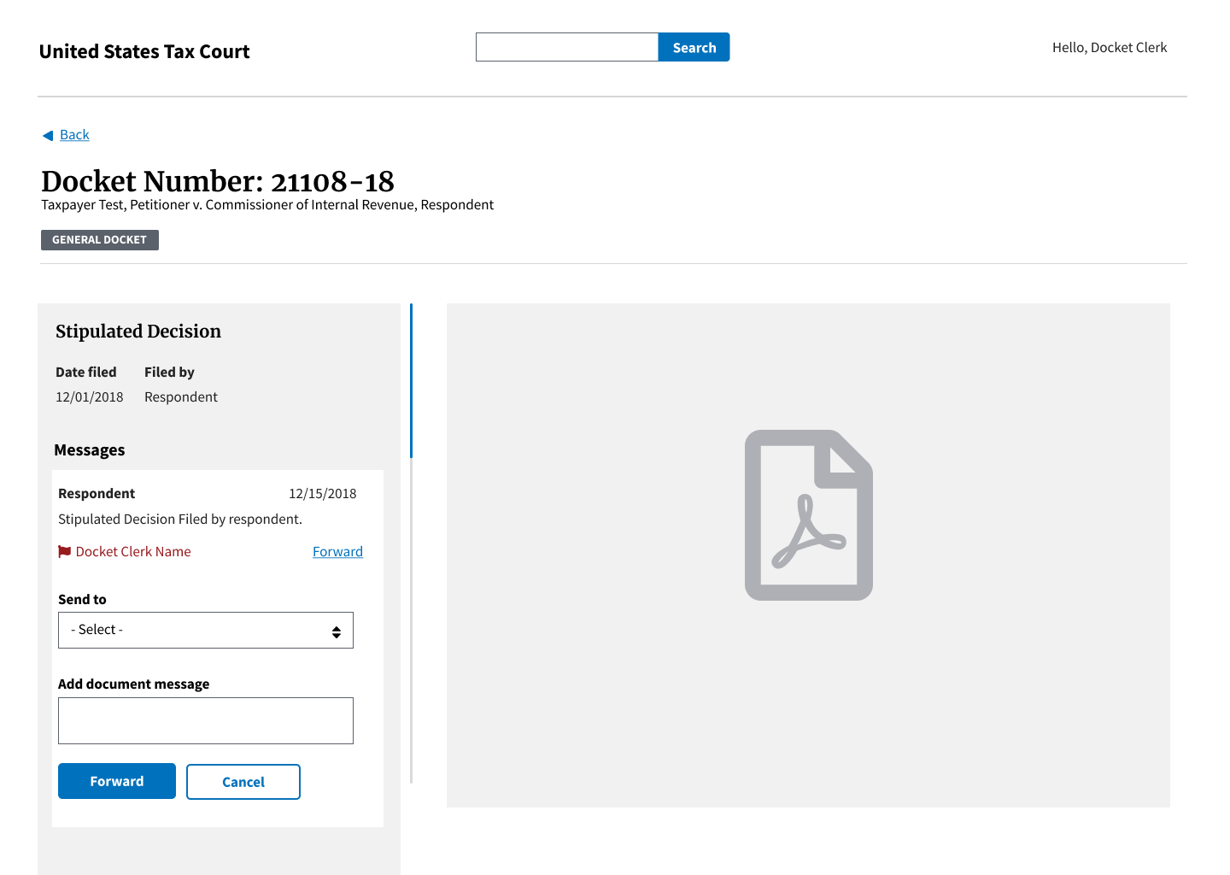This screenshot has height=875, width=1230.
Task: Click the Stipulated Decision Filed by respondent message
Action: (180, 520)
